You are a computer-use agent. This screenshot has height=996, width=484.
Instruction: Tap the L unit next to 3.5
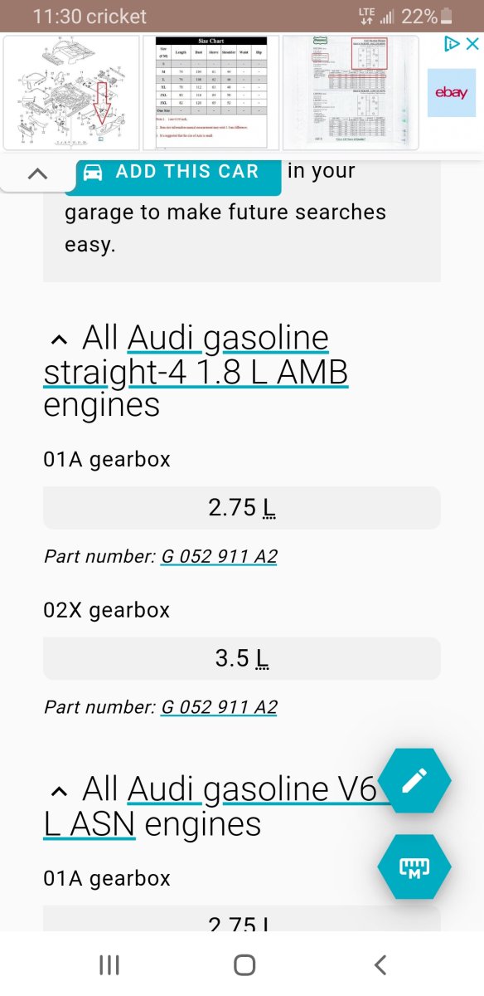[261, 659]
